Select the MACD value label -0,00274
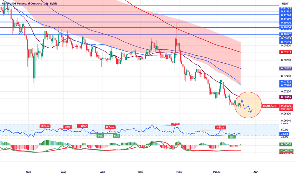296x175 pixels. [286, 150]
